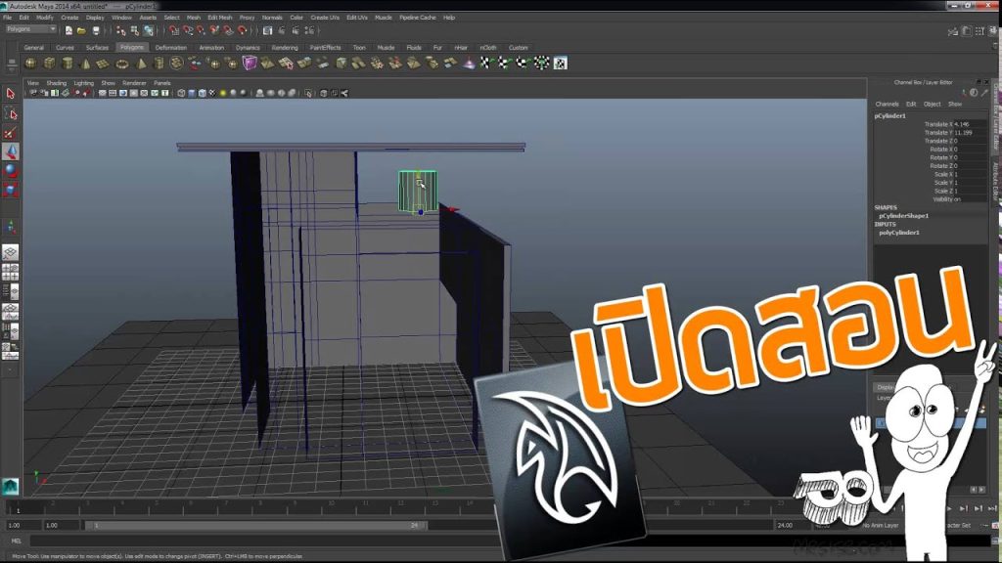Image resolution: width=1002 pixels, height=563 pixels.
Task: Create a polygon pyramid from shelf
Action: pos(141,64)
